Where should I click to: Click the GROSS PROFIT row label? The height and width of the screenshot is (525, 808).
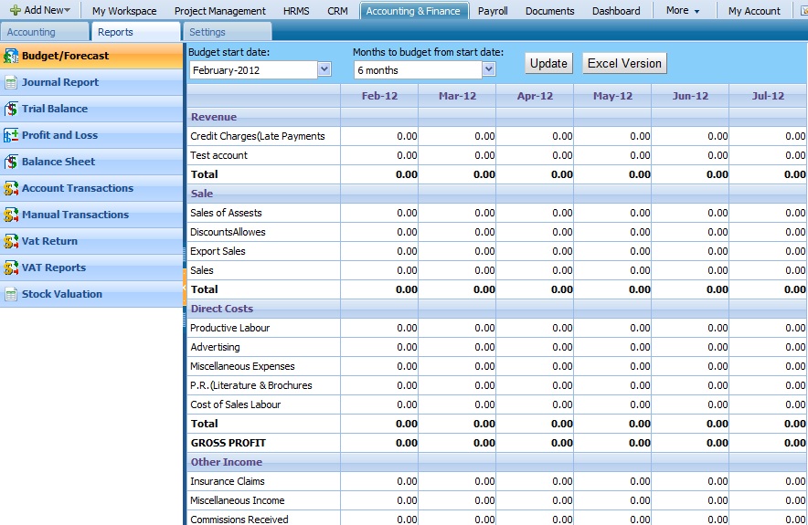[x=229, y=443]
